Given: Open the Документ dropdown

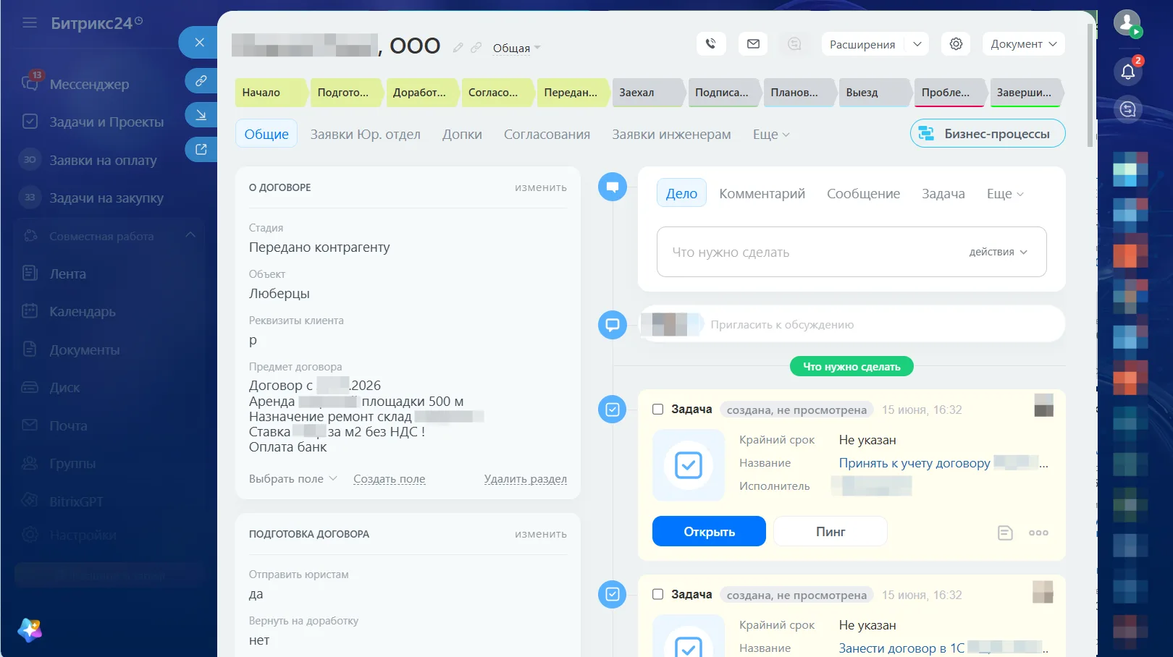Looking at the screenshot, I should tap(1023, 44).
